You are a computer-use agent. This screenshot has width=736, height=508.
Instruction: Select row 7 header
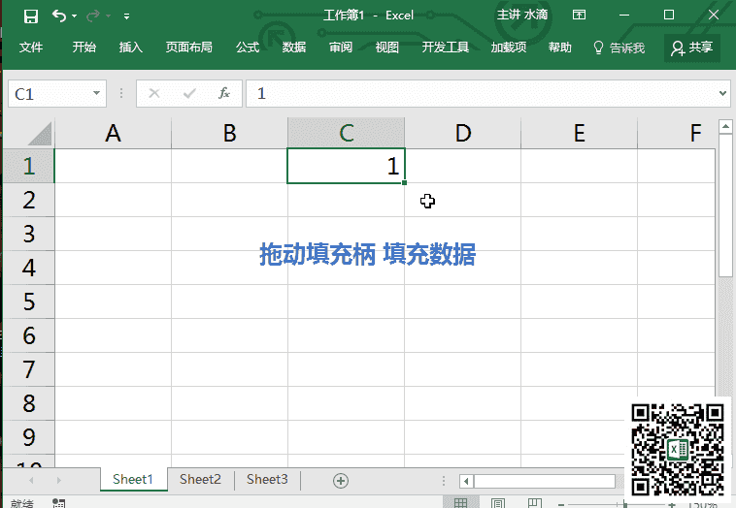29,369
